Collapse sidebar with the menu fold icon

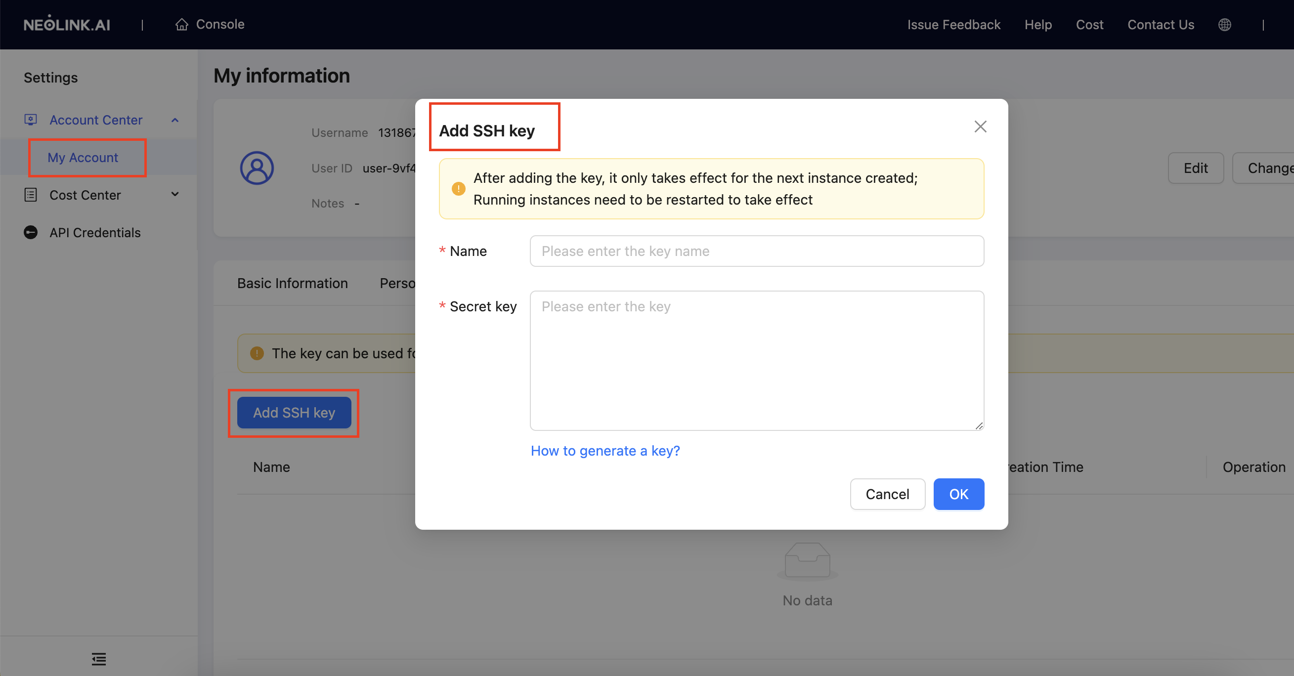(99, 659)
